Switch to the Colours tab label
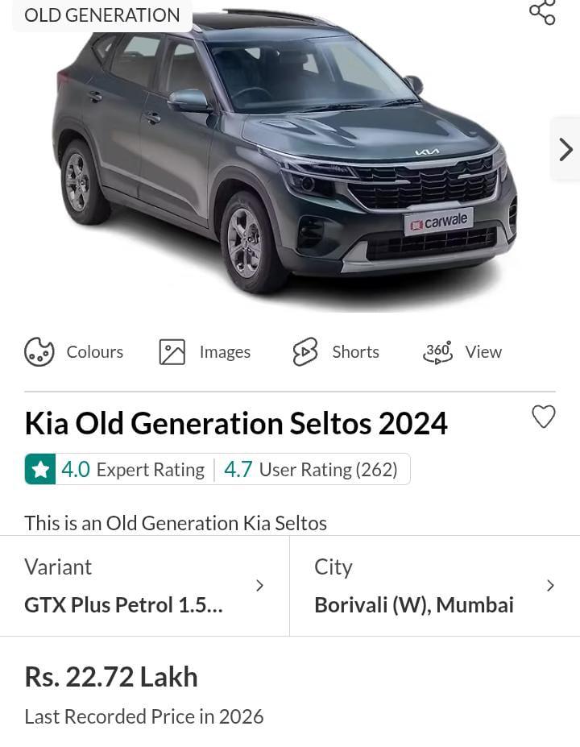This screenshot has width=580, height=747. coord(95,352)
